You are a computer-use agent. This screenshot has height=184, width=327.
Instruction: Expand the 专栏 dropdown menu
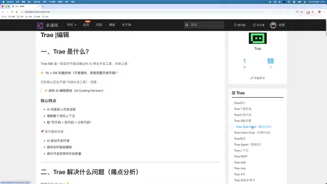pyautogui.click(x=72, y=25)
